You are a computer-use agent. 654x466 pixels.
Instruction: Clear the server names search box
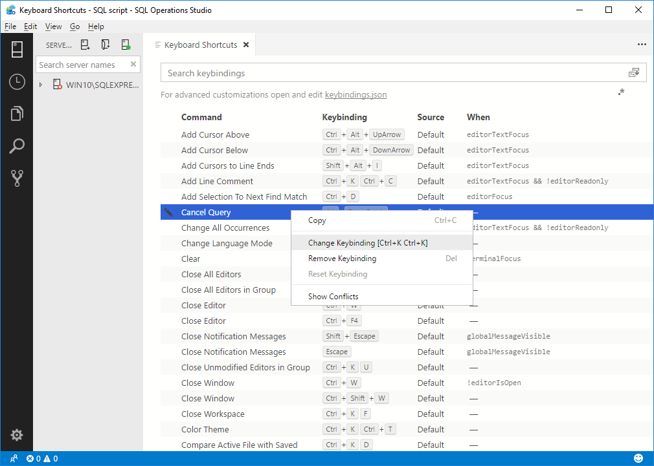pyautogui.click(x=133, y=65)
